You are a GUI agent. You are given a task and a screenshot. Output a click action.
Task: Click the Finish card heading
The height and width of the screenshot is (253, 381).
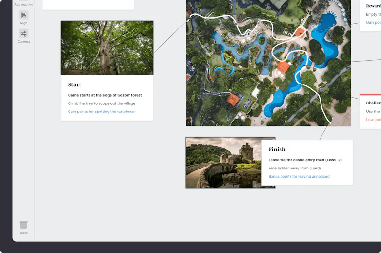click(277, 149)
